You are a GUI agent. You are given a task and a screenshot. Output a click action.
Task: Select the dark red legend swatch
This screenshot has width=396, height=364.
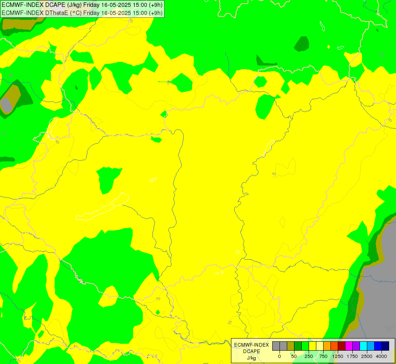(x=342, y=346)
